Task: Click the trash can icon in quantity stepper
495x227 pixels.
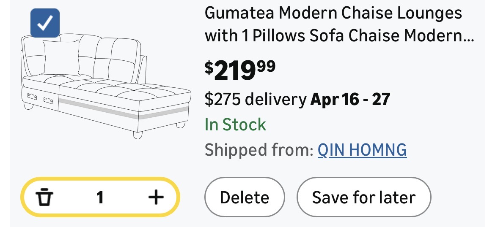Action: 44,197
